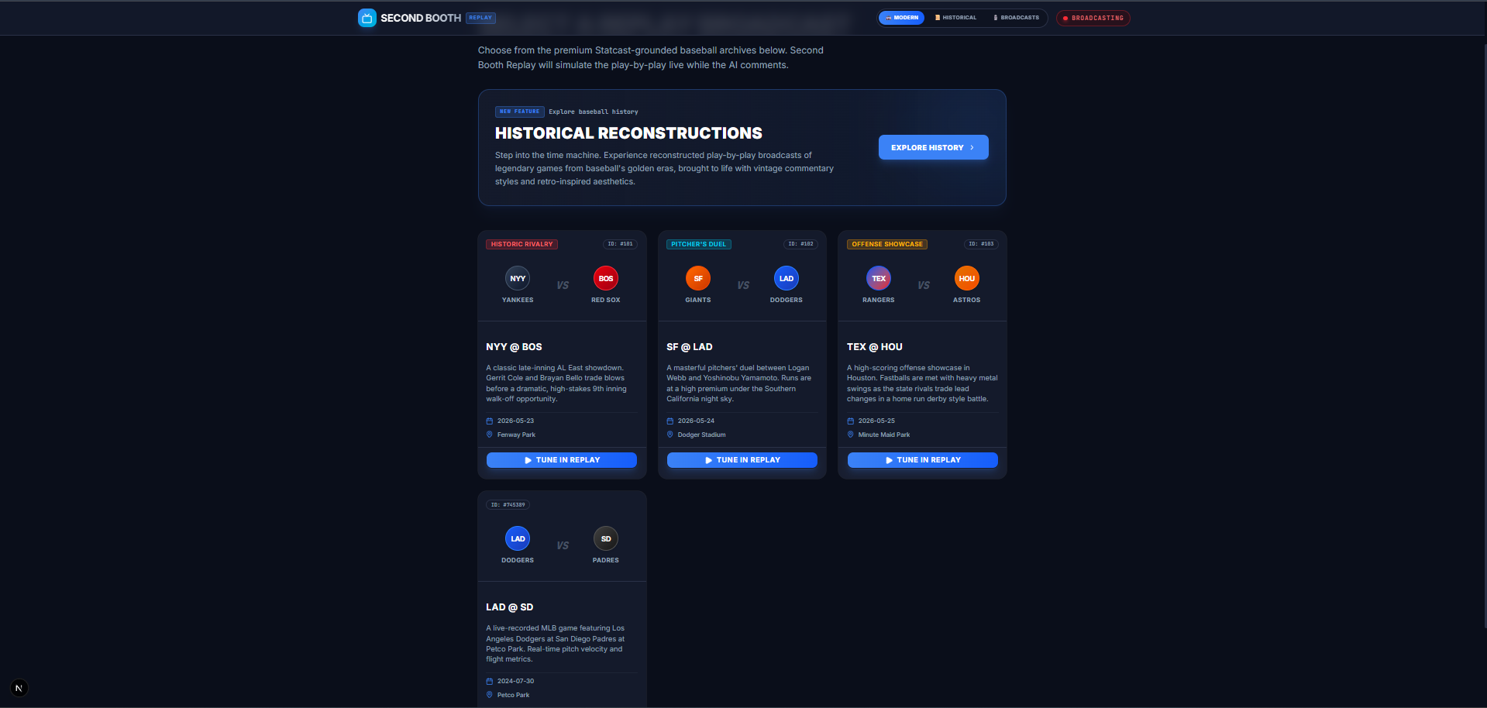
Task: Click the Dodger Stadium venue text
Action: 702,435
